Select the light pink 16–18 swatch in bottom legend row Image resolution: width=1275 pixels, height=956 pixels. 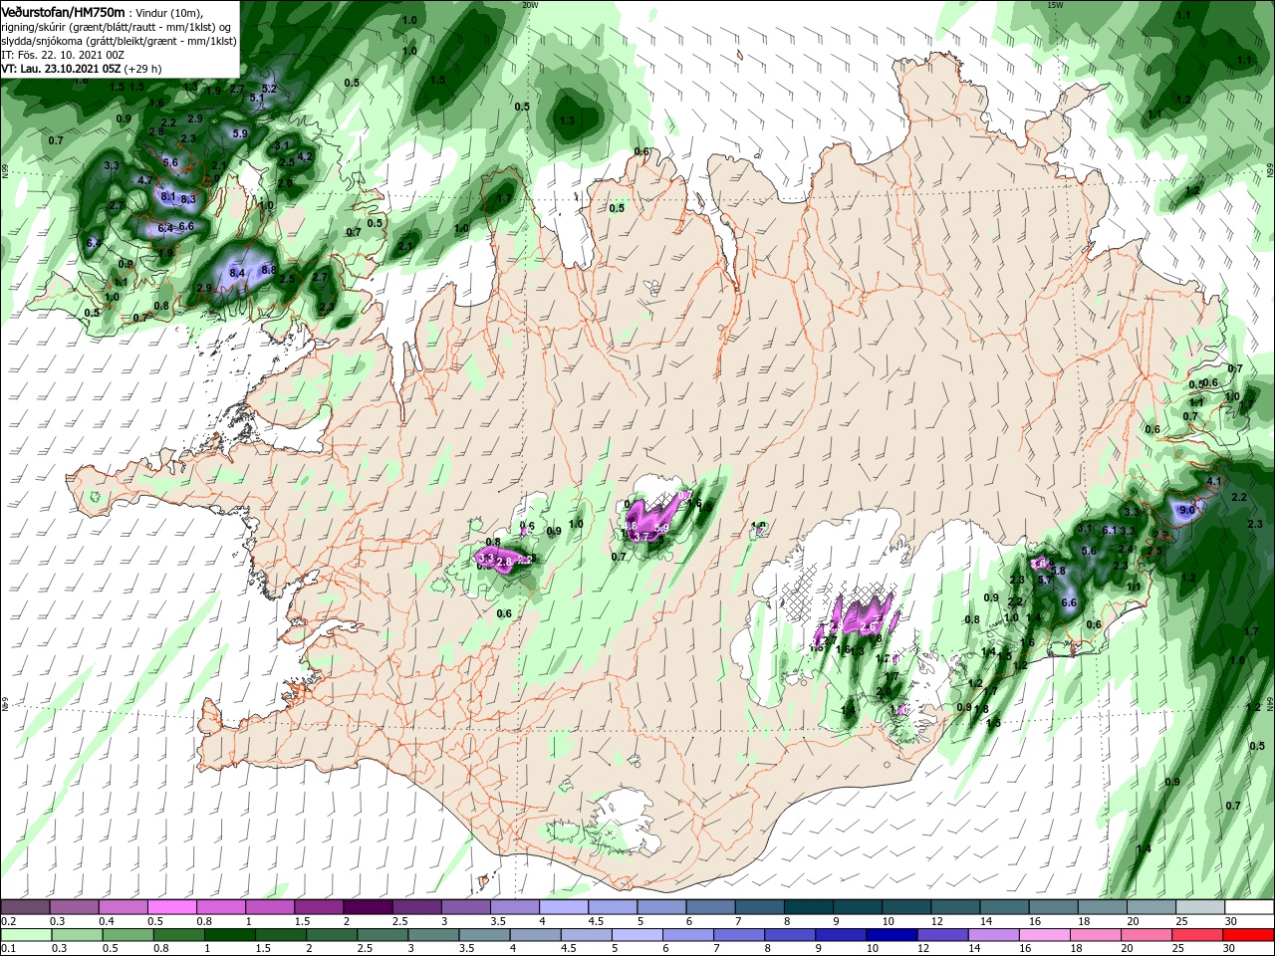coord(1043,936)
